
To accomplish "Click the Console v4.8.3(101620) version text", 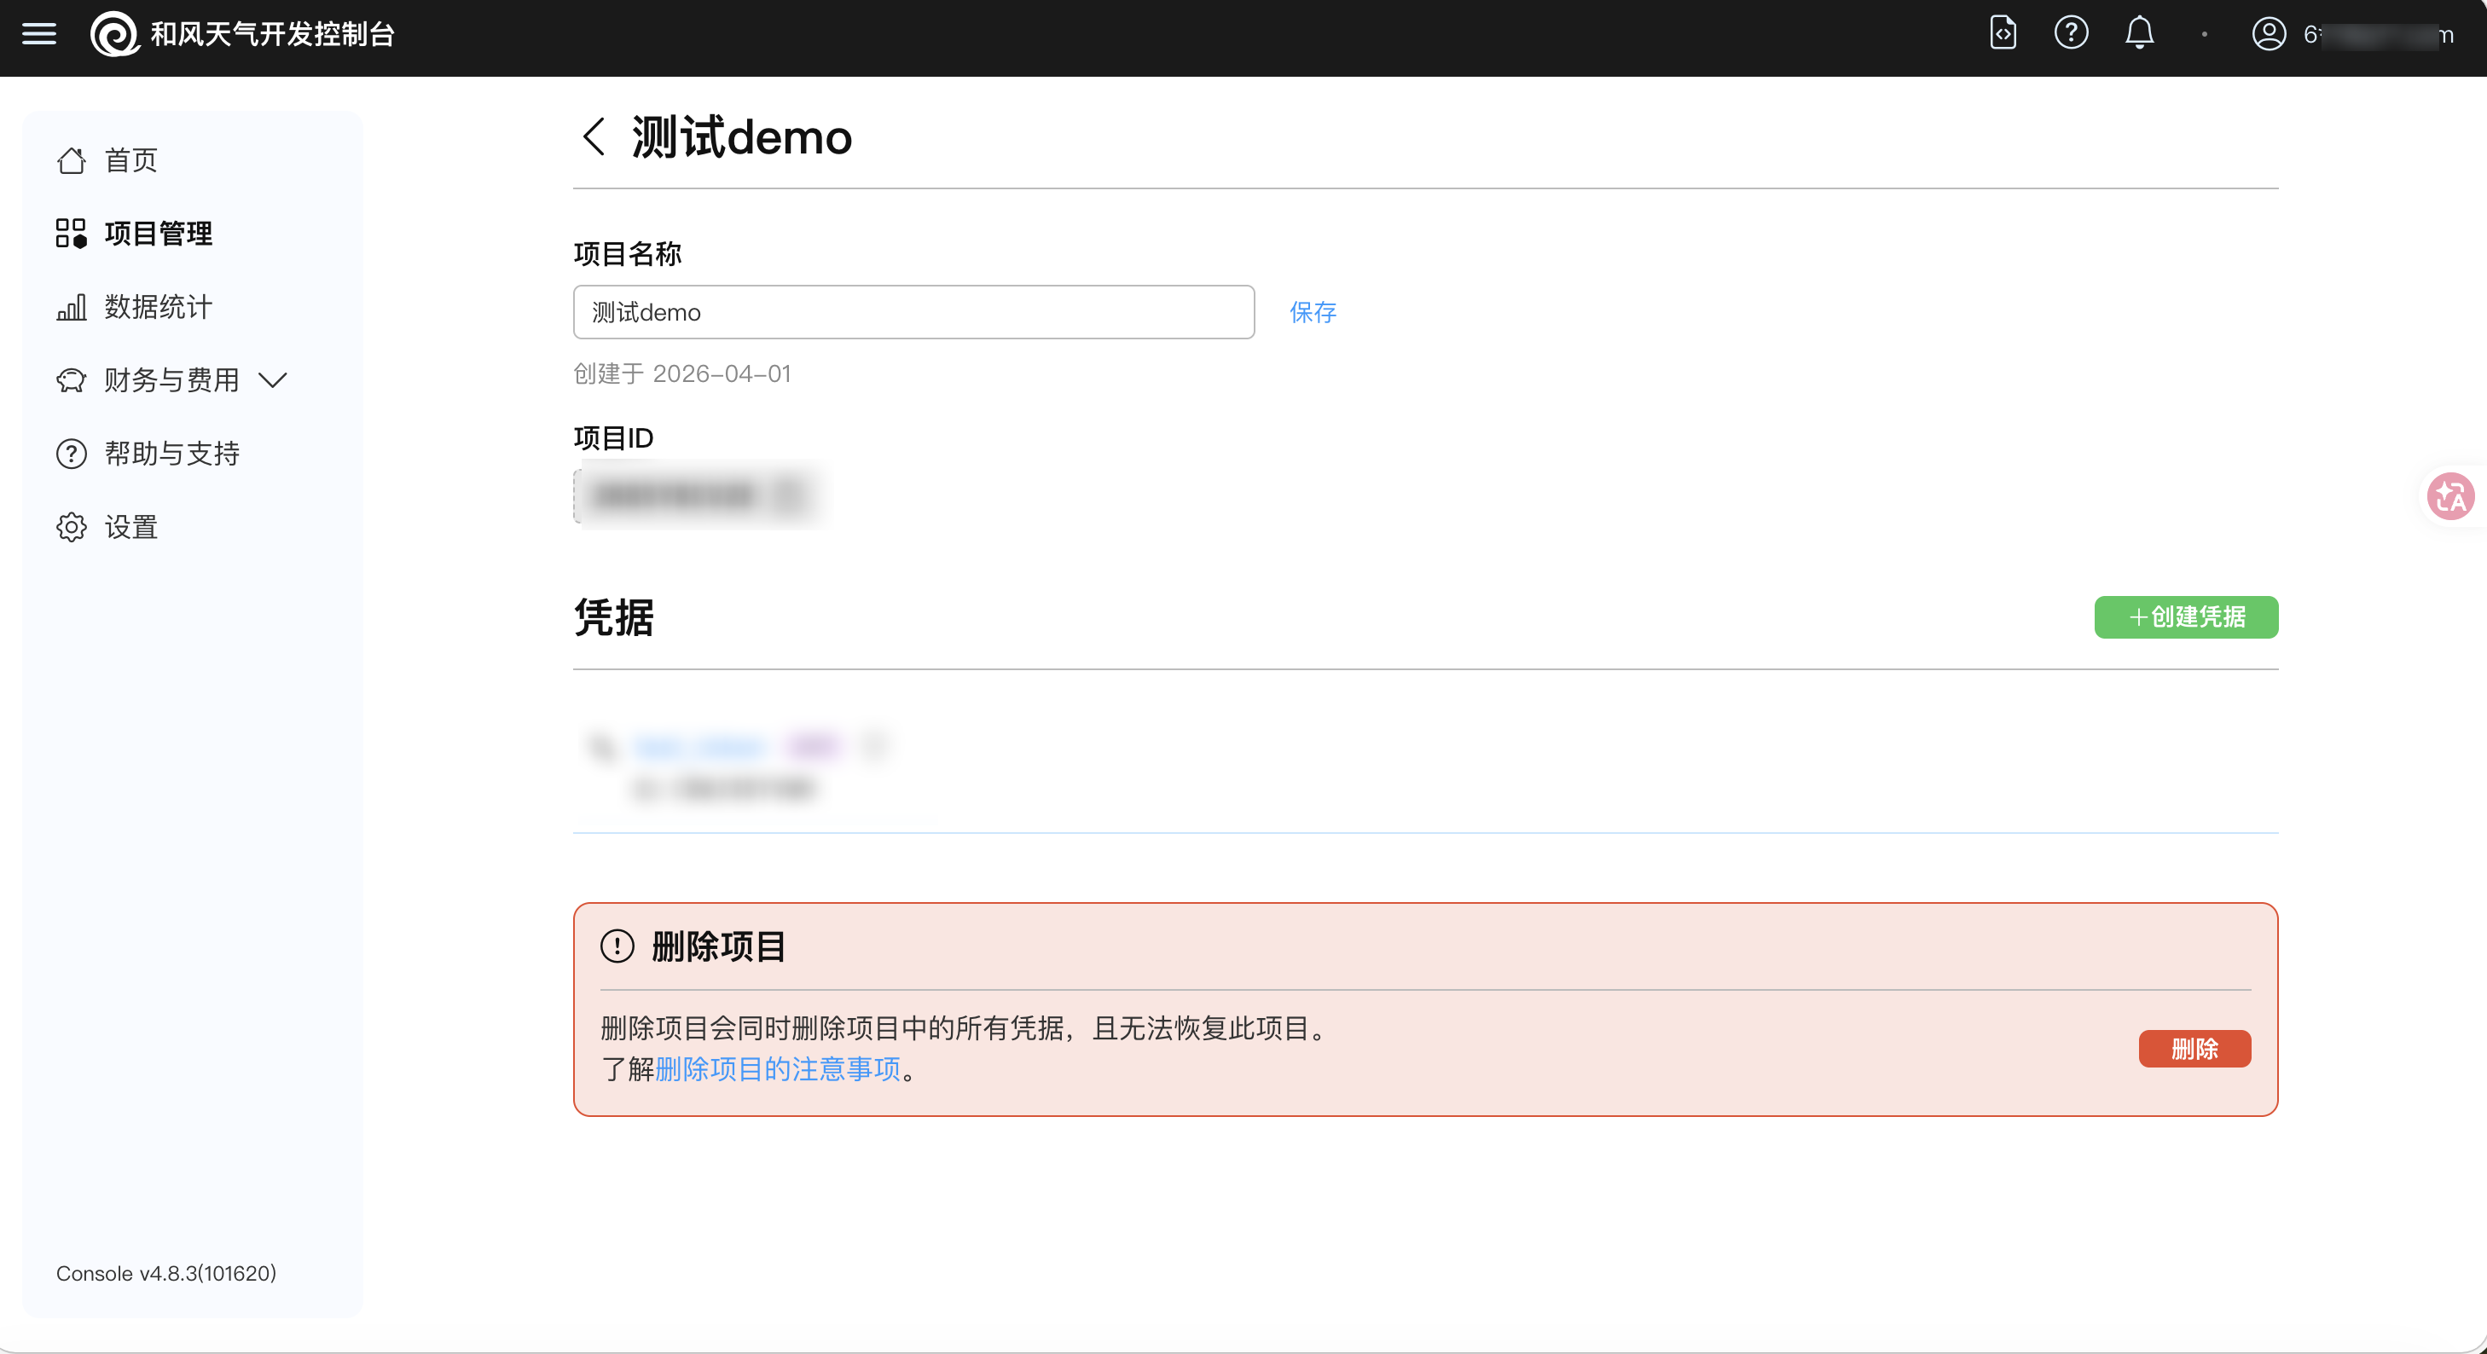I will pos(166,1273).
